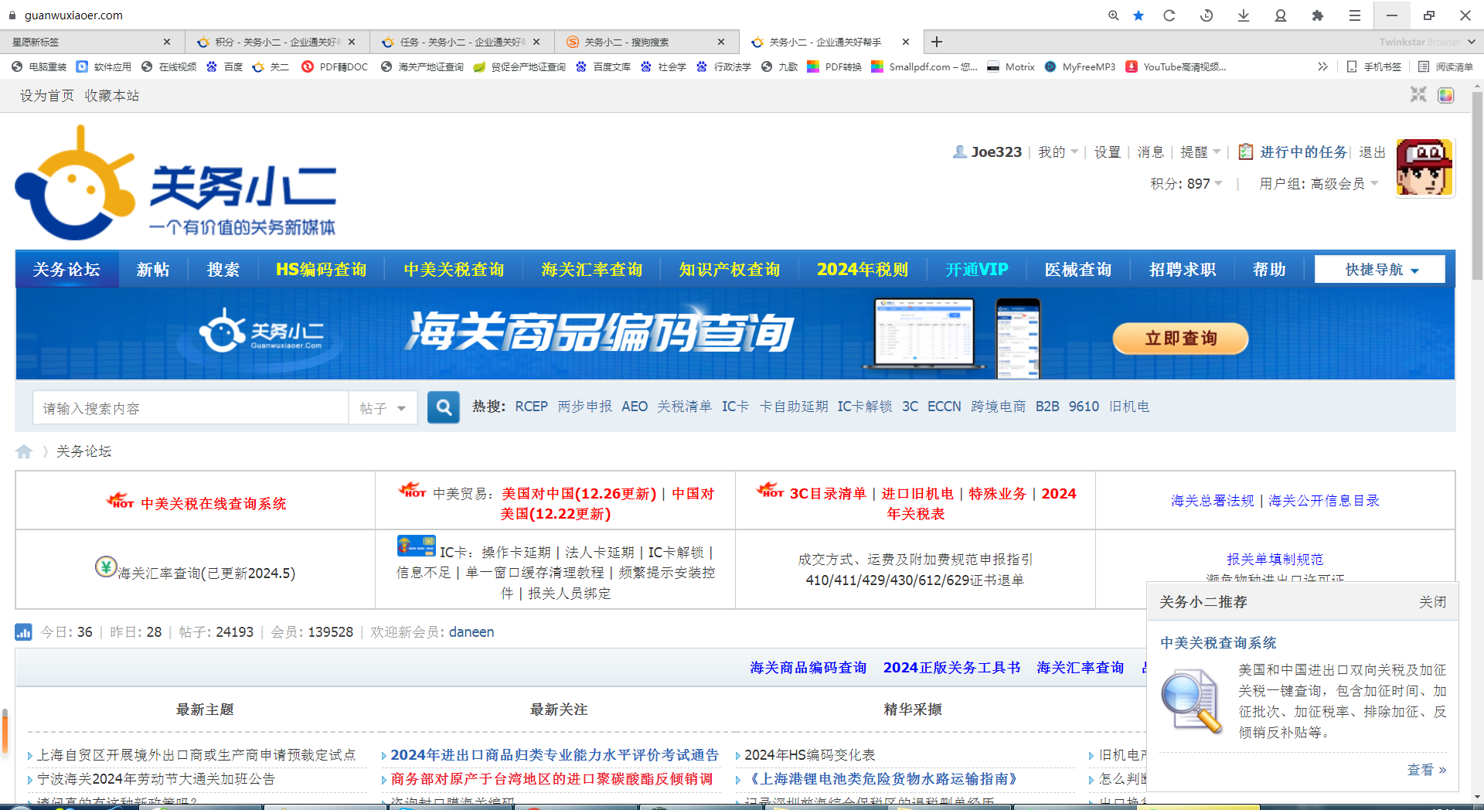Image resolution: width=1484 pixels, height=810 pixels.
Task: Open 海关总署法规 link
Action: click(x=1213, y=501)
